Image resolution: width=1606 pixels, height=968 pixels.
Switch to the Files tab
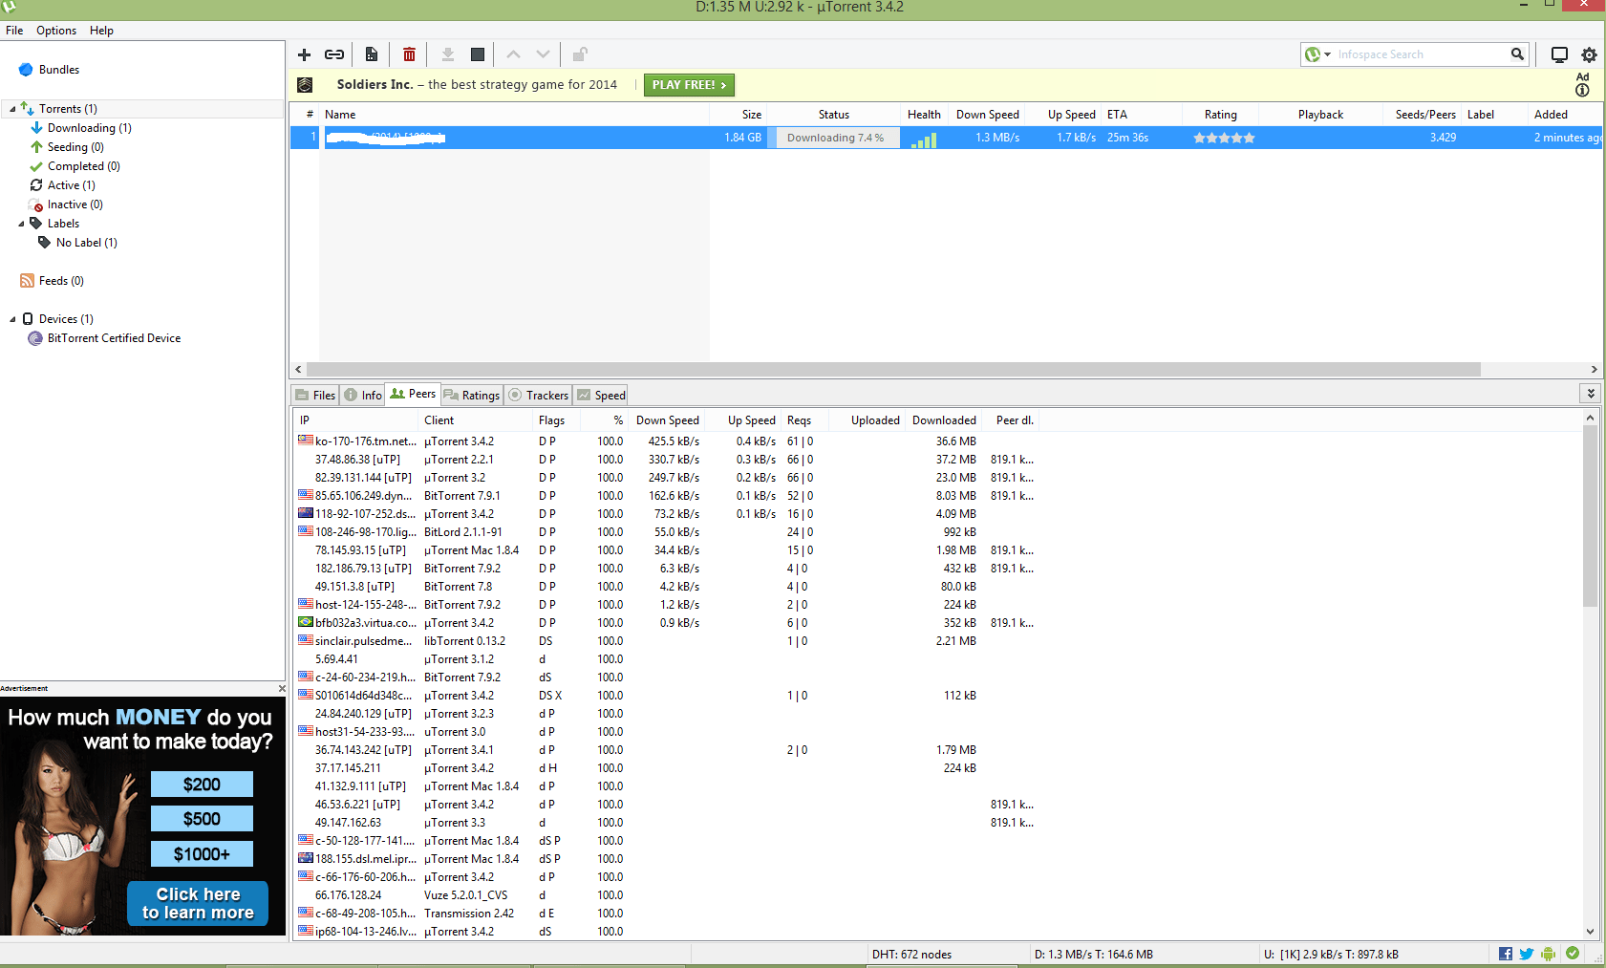point(315,396)
